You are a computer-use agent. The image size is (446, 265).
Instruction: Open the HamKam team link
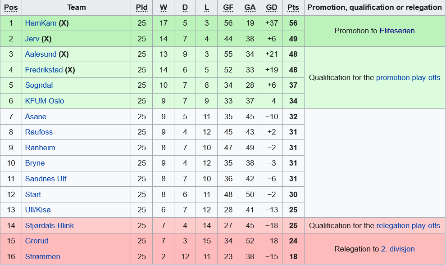pos(41,23)
